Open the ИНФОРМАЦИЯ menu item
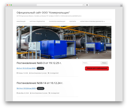The image size is (128, 109). [x=21, y=21]
